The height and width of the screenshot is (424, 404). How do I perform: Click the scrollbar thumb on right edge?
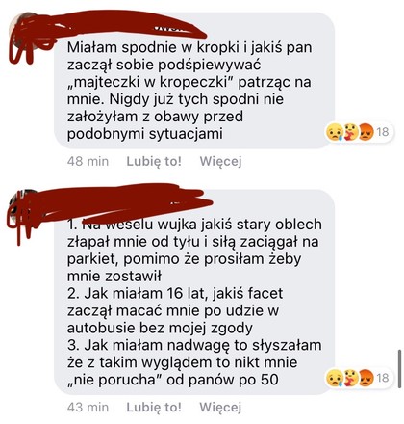pos(399,369)
